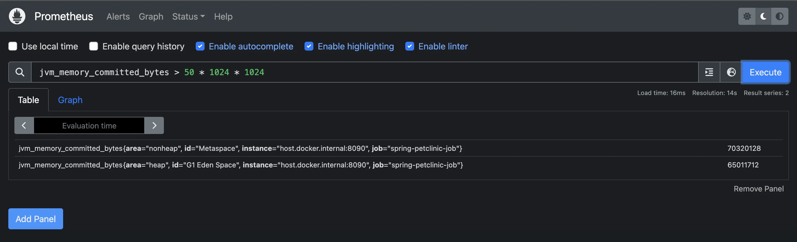Click the Evaluation time input field

coord(89,125)
